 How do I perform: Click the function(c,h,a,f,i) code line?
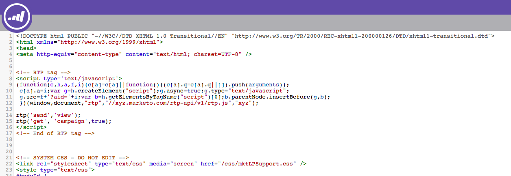[153, 85]
